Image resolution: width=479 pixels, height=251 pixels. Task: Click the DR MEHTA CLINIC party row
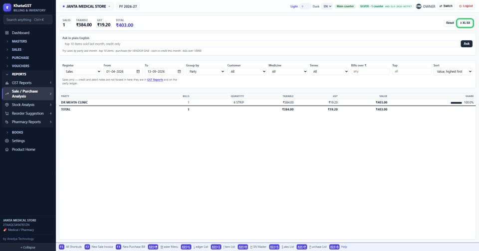267,103
